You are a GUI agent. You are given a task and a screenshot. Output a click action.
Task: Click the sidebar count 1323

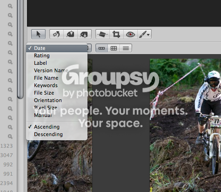7,146
